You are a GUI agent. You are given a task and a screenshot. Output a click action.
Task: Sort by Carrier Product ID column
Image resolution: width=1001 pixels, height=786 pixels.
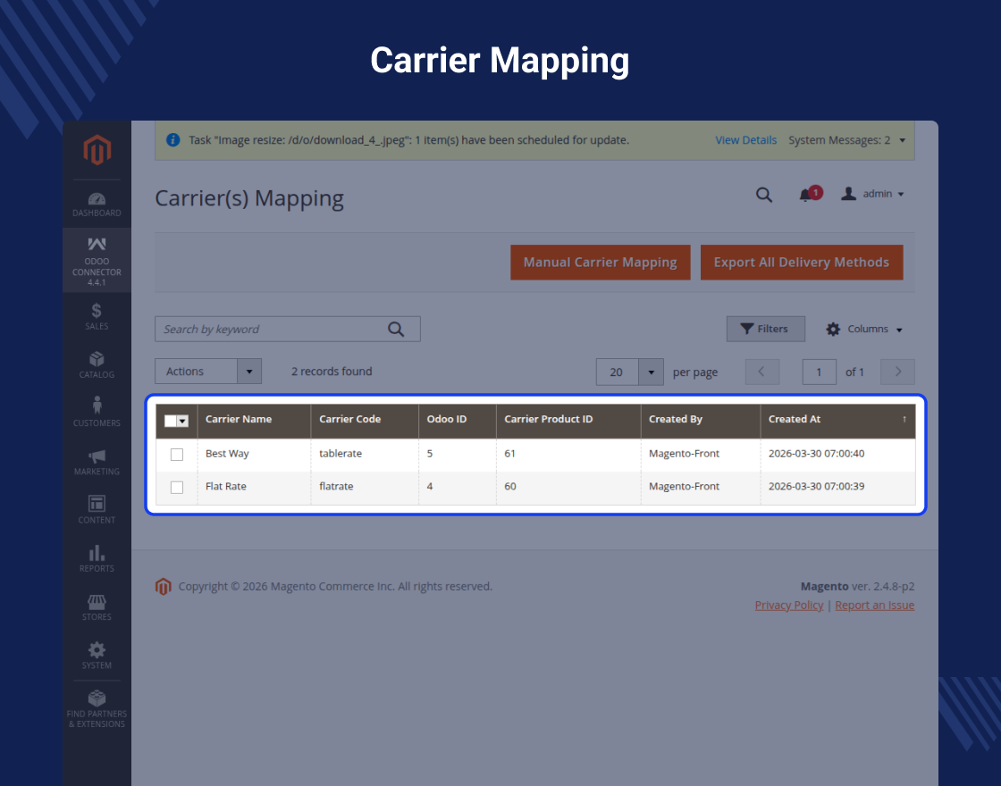[x=568, y=421]
